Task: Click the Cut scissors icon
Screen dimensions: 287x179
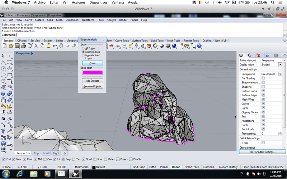Action: [x=36, y=46]
